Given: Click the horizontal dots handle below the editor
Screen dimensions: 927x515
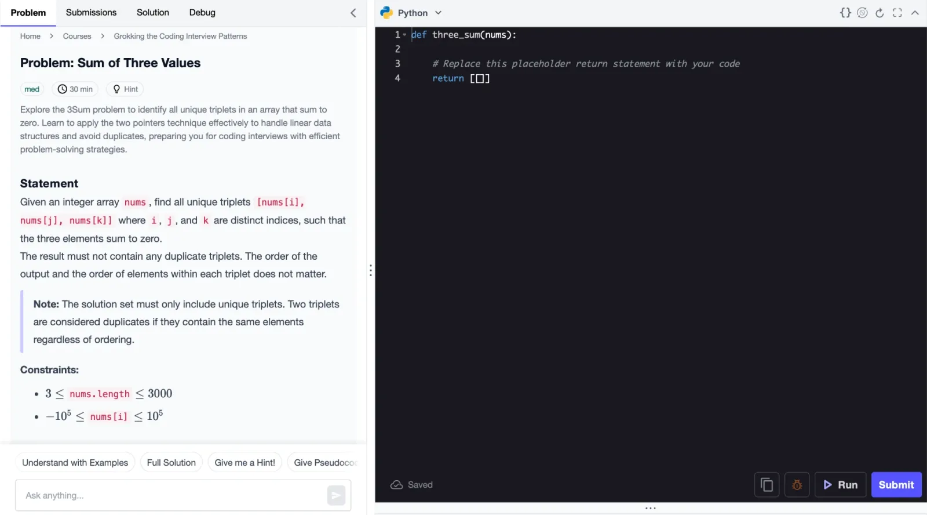Looking at the screenshot, I should tap(651, 508).
